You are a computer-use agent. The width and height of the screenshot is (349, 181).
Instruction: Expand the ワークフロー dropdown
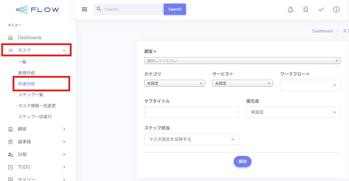point(310,85)
